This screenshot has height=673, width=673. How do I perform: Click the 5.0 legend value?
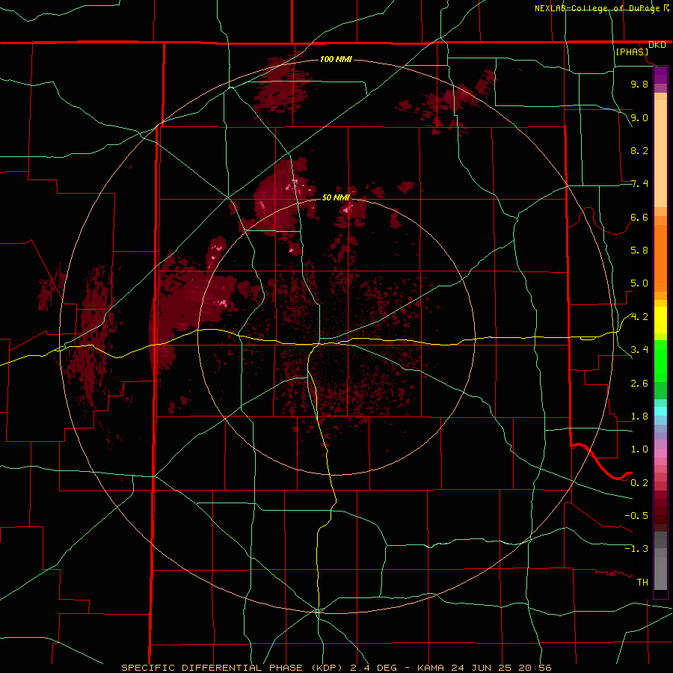pos(639,283)
